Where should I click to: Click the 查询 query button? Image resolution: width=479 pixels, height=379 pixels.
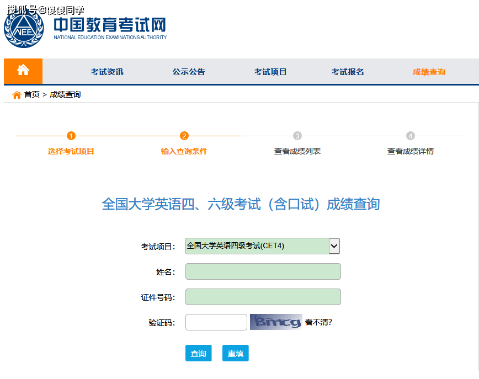pos(198,353)
